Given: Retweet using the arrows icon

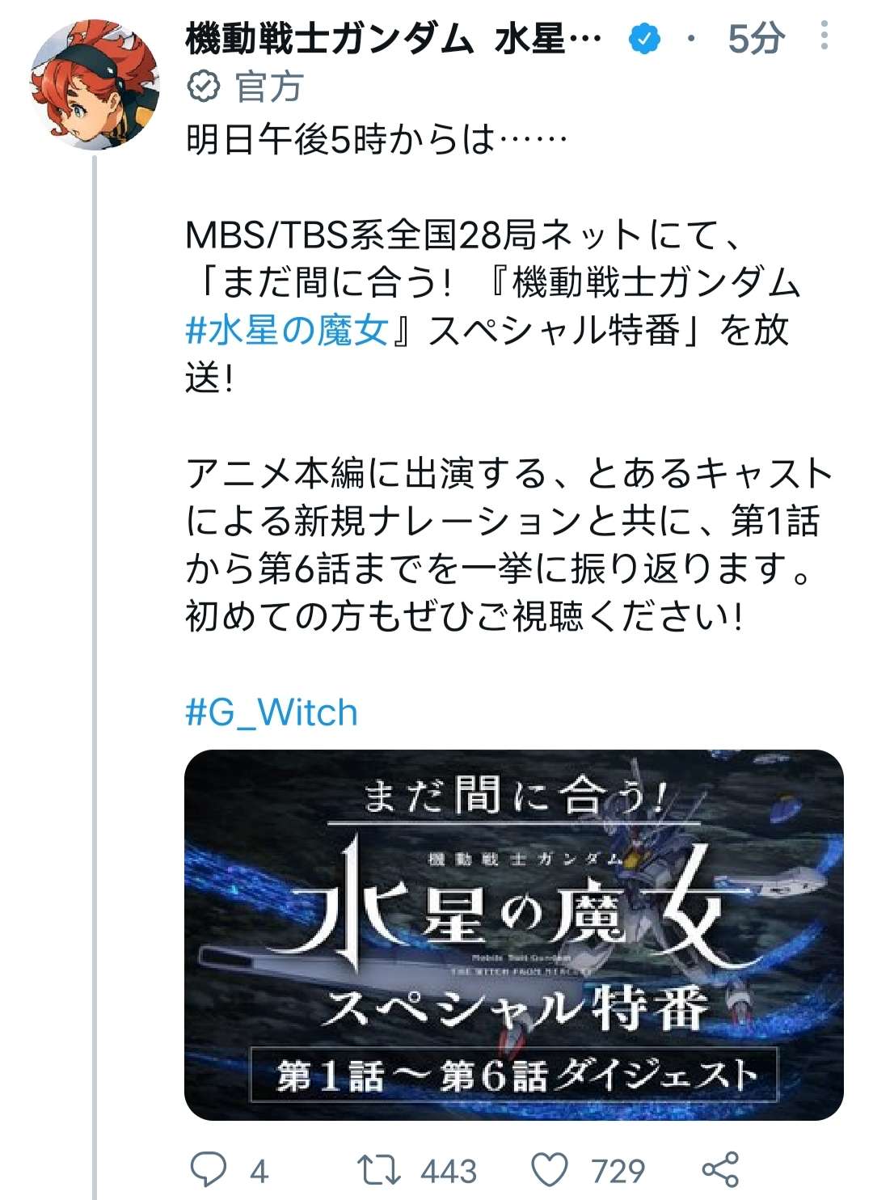Looking at the screenshot, I should point(378,1169).
